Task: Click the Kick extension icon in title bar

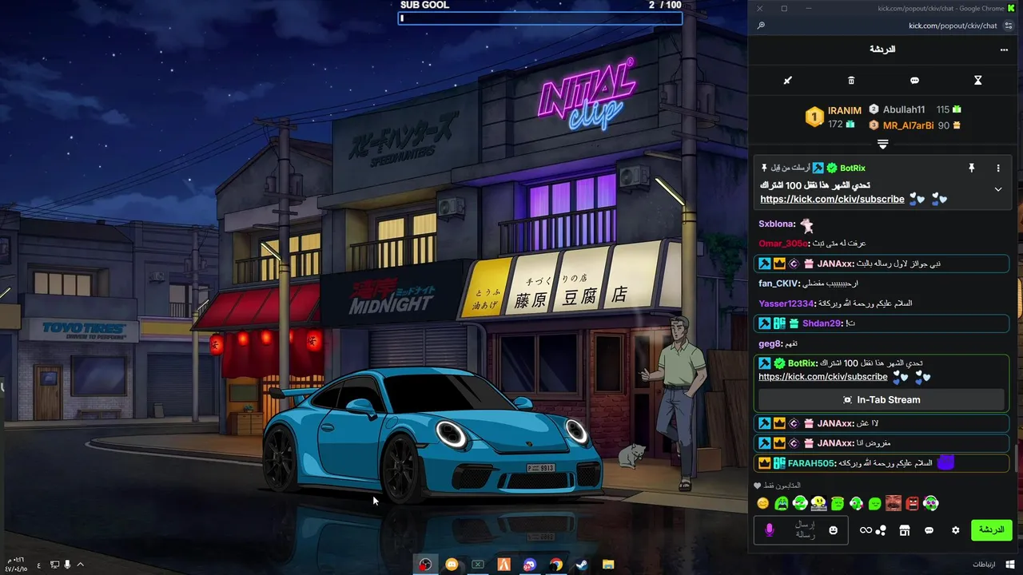Action: pyautogui.click(x=1011, y=8)
